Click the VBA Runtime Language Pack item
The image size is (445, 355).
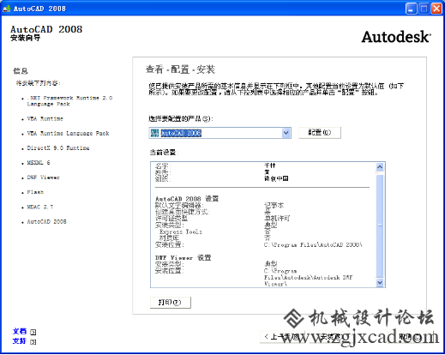pyautogui.click(x=68, y=134)
